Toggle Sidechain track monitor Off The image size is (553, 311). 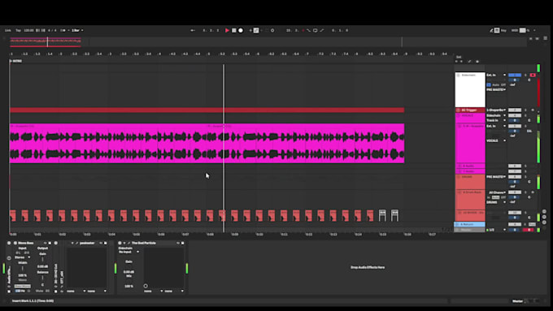[503, 85]
